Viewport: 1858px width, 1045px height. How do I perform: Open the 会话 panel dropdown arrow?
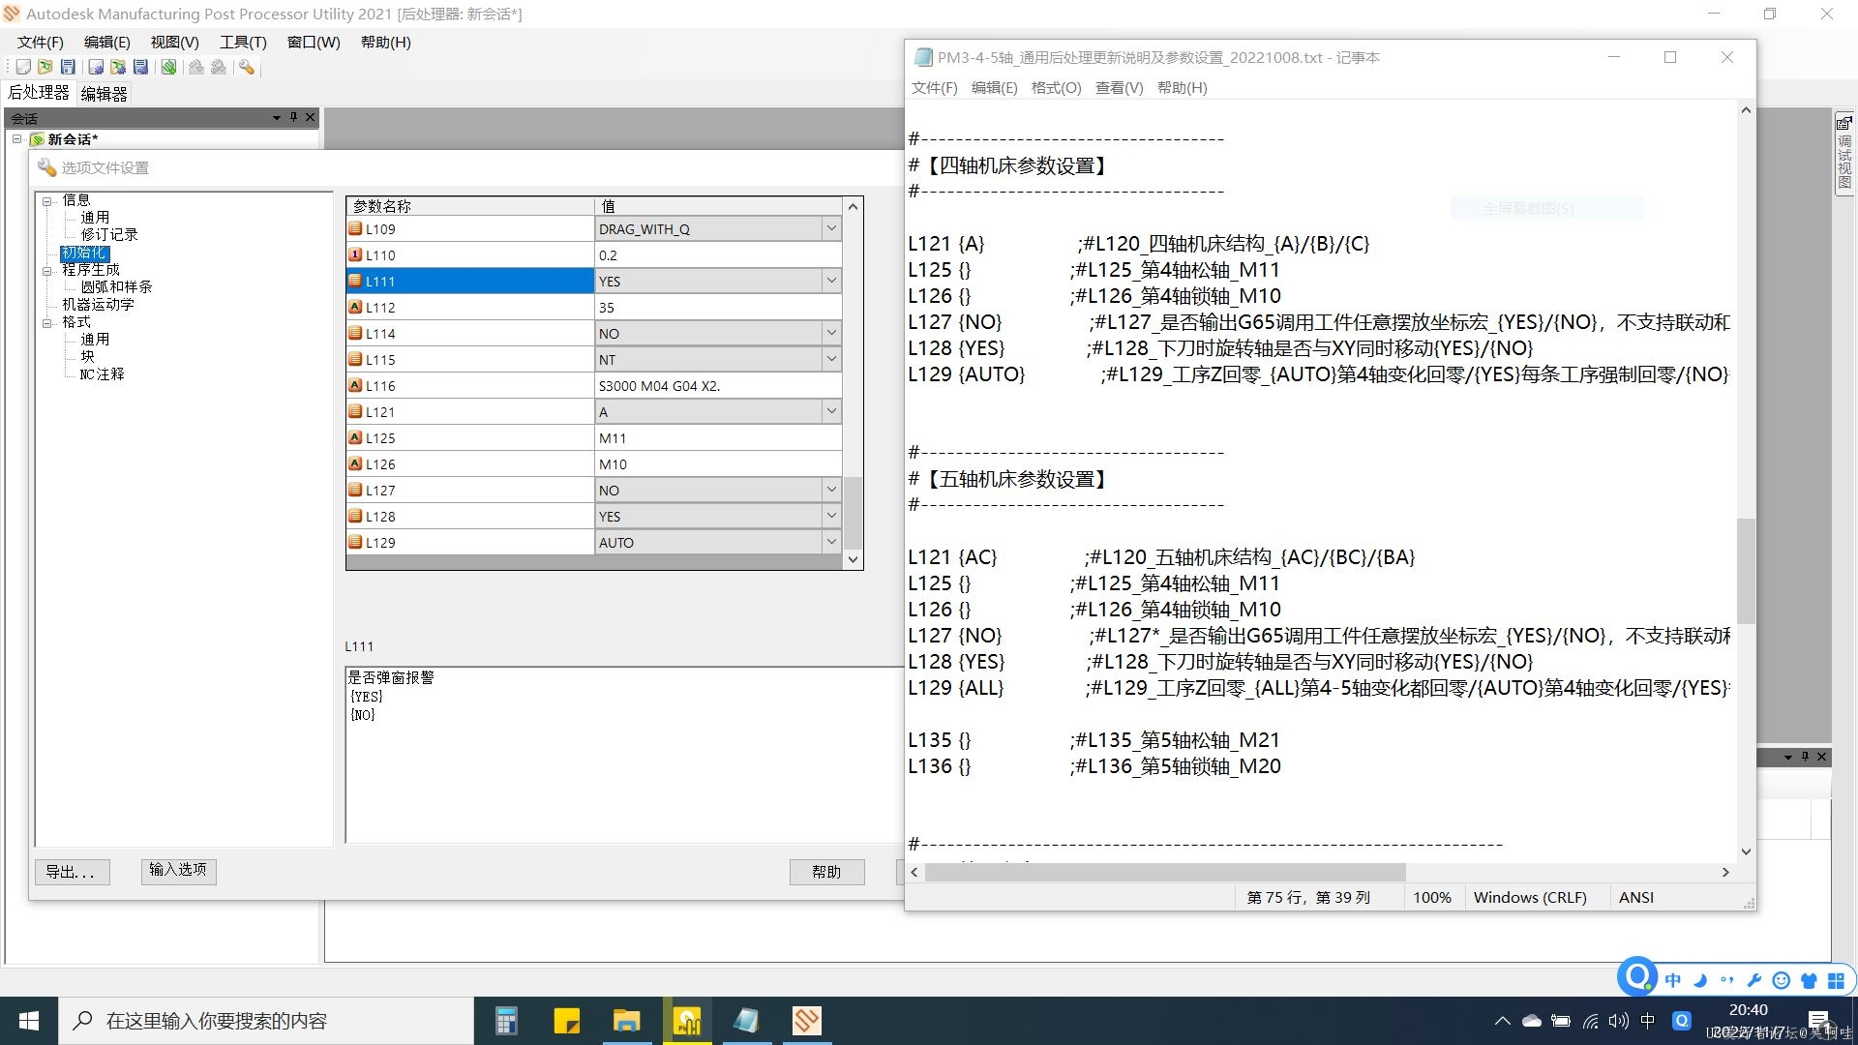tap(277, 117)
